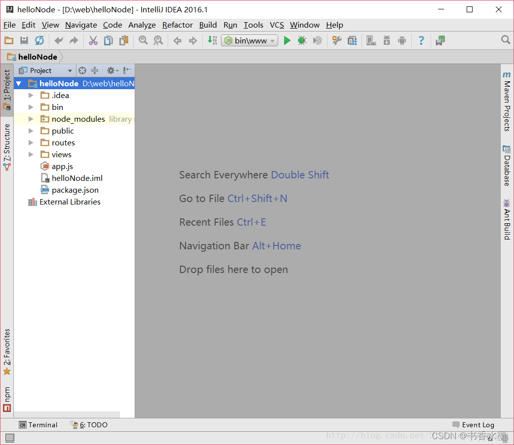The width and height of the screenshot is (514, 445).
Task: Select the helloNode.iml file
Action: [71, 178]
